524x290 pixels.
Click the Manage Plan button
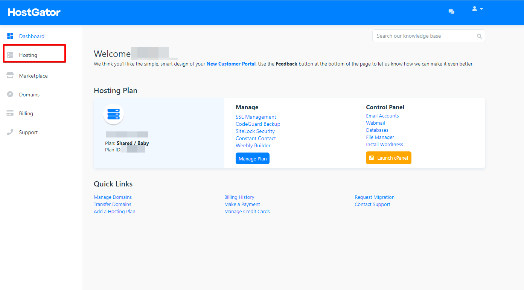[253, 159]
